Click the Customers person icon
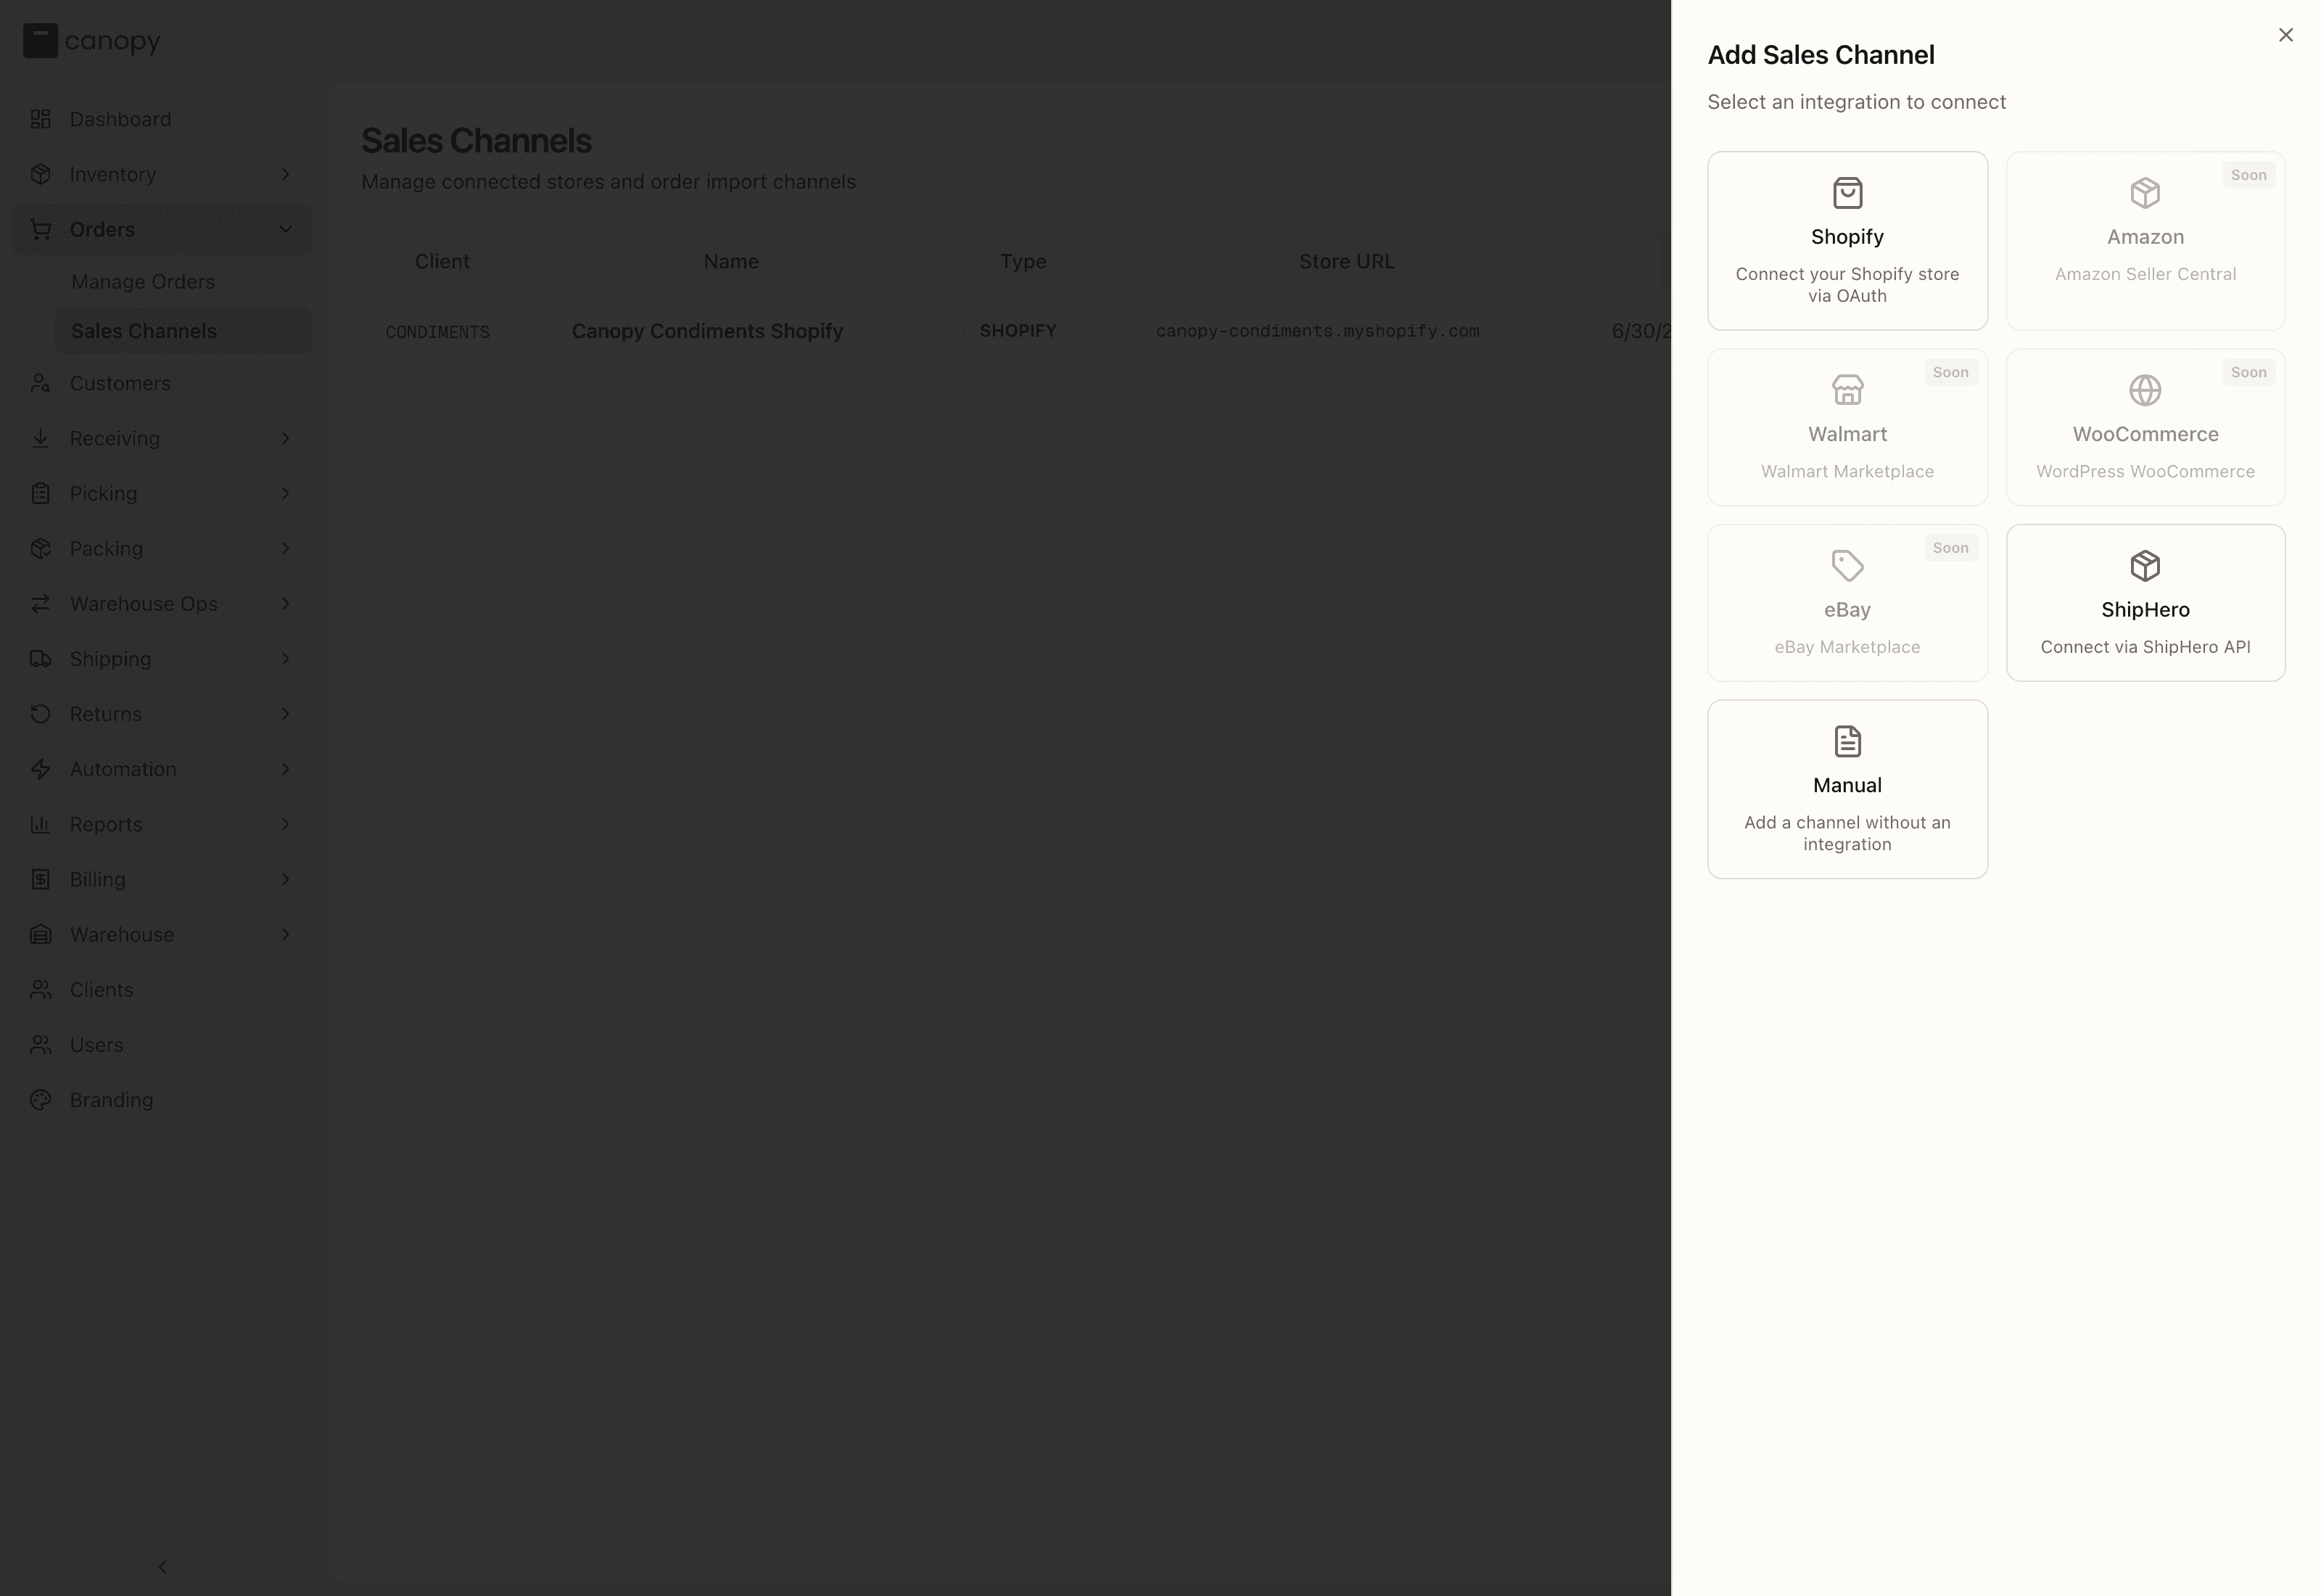This screenshot has width=2321, height=1596. coord(40,383)
